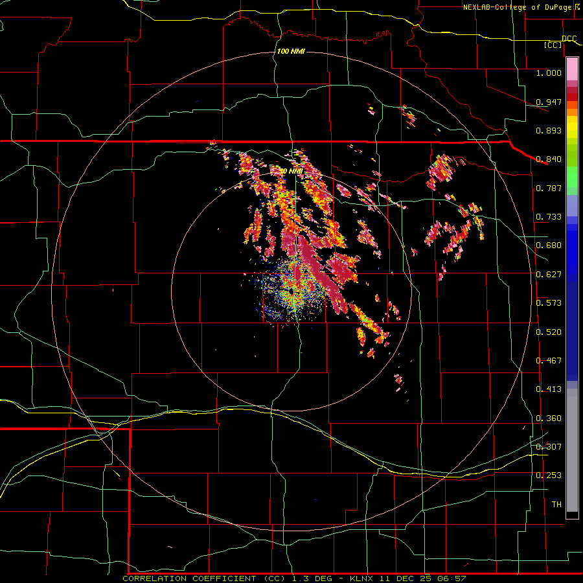Click the 100 NMI range ring label
This screenshot has height=583, width=583.
pyautogui.click(x=291, y=51)
